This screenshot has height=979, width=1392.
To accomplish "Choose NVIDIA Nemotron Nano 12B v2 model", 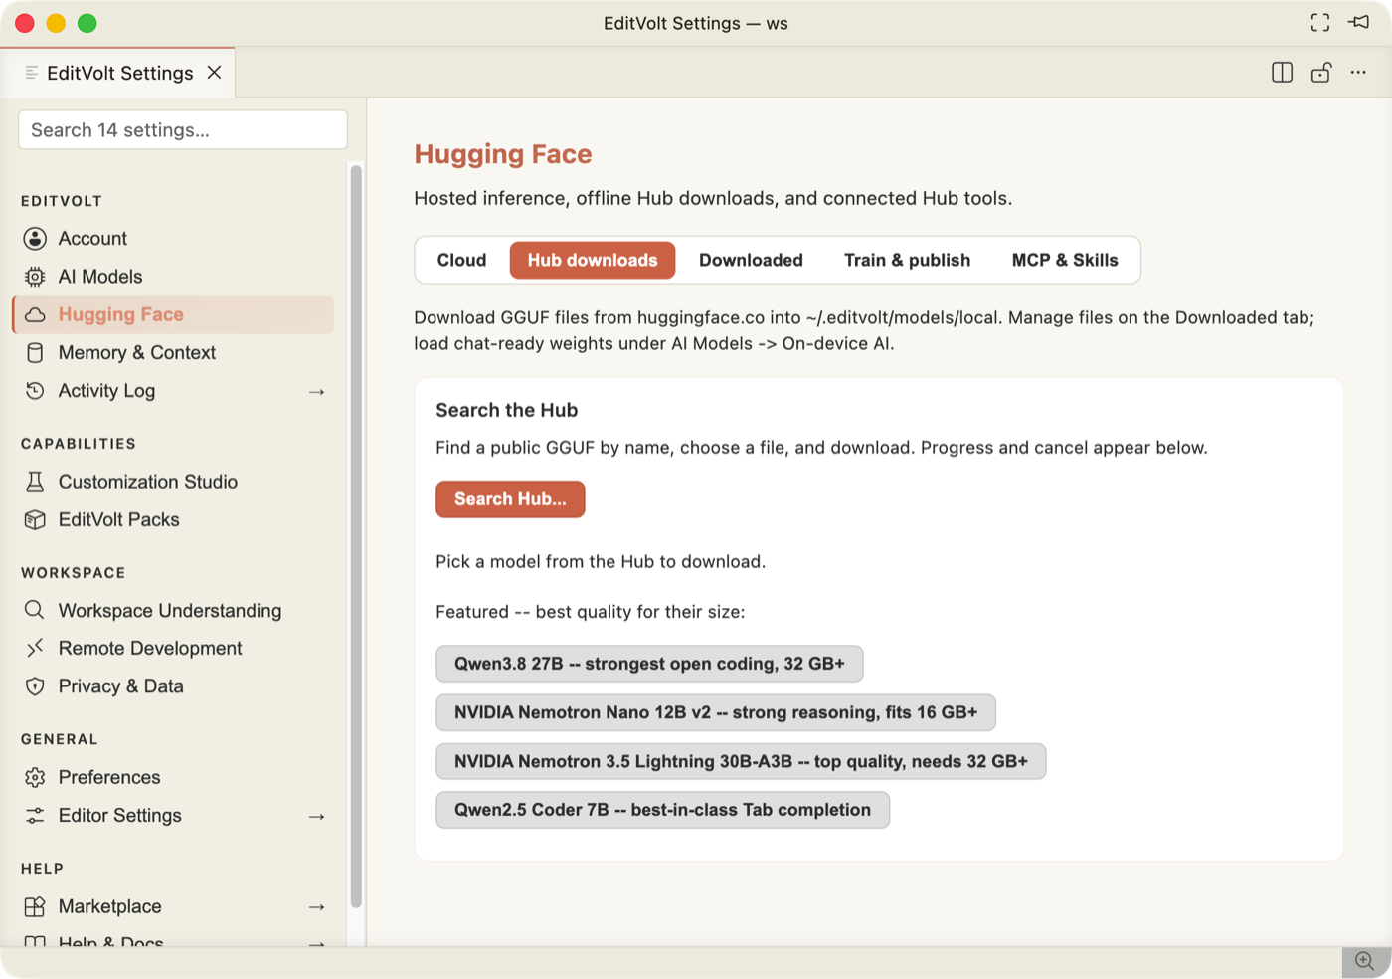I will [716, 712].
